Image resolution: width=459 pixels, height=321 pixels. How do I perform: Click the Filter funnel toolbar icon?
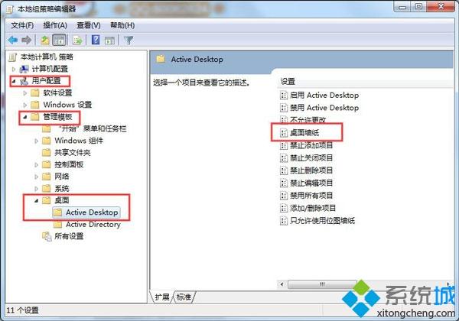point(129,40)
